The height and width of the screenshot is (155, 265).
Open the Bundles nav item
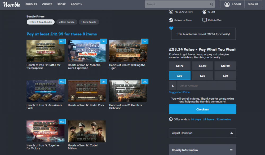(31, 4)
